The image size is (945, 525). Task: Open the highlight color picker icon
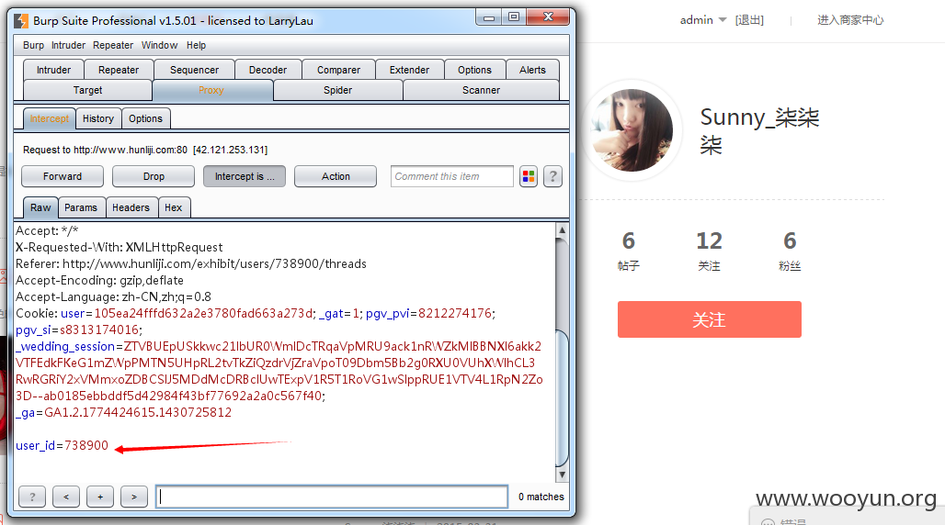tap(529, 176)
